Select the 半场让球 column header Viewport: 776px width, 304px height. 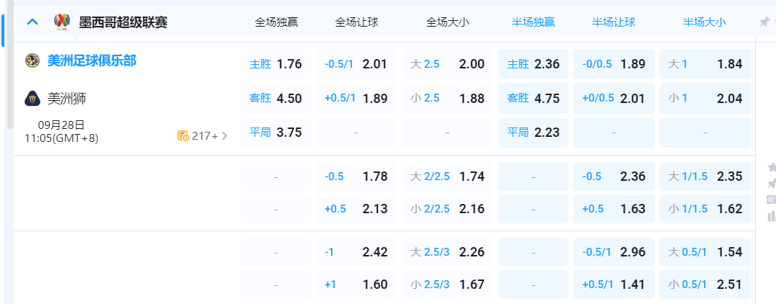point(614,22)
